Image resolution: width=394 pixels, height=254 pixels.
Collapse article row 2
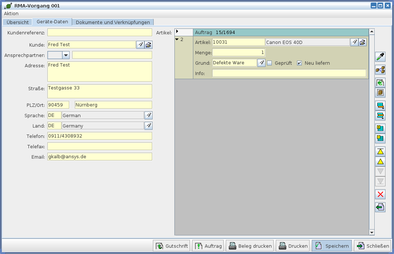(x=177, y=39)
